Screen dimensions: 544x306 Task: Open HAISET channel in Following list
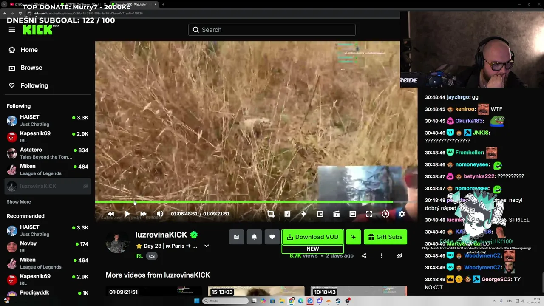coord(48,120)
